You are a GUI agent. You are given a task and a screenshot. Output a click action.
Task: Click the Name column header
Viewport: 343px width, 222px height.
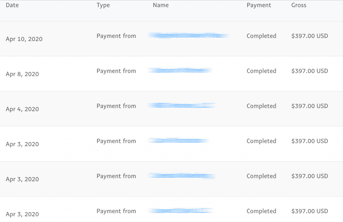[x=160, y=5]
